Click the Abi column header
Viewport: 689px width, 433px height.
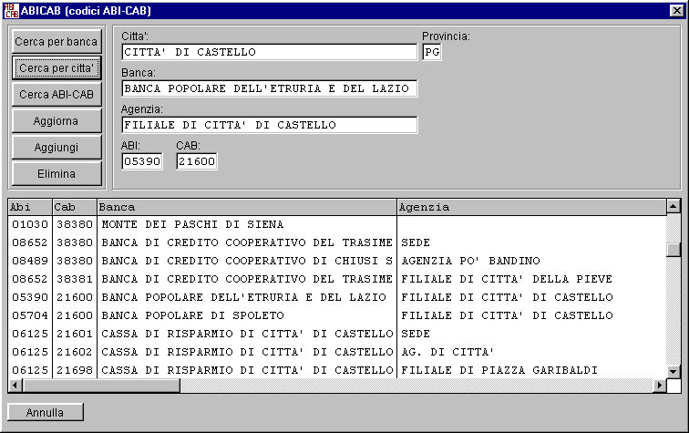[30, 207]
